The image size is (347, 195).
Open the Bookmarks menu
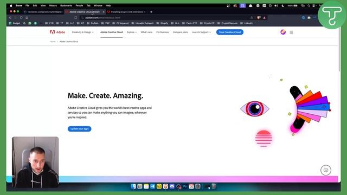[66, 5]
